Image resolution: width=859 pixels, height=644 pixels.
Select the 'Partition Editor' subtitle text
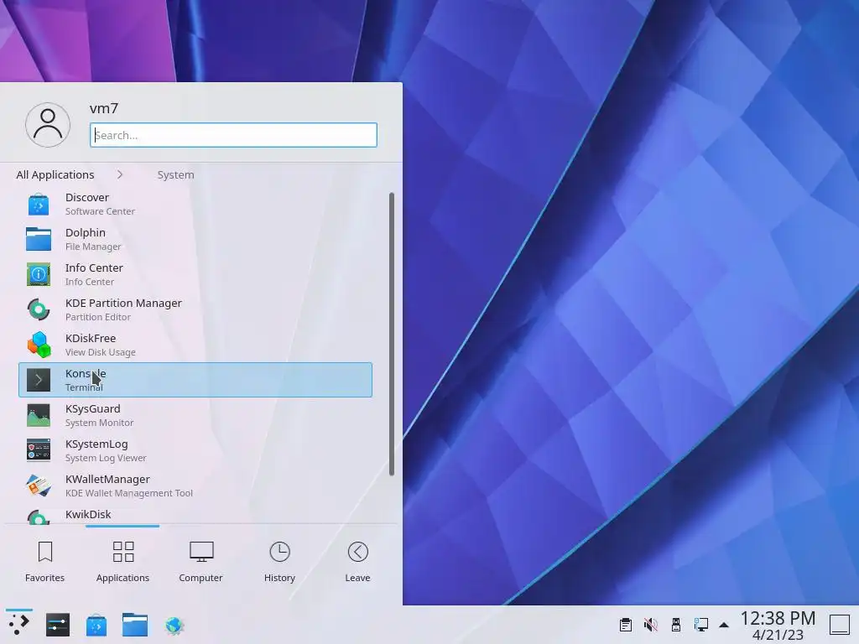click(98, 317)
